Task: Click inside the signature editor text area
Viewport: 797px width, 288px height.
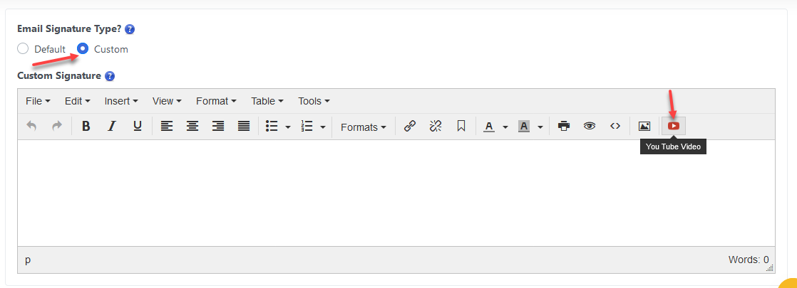Action: (396, 192)
